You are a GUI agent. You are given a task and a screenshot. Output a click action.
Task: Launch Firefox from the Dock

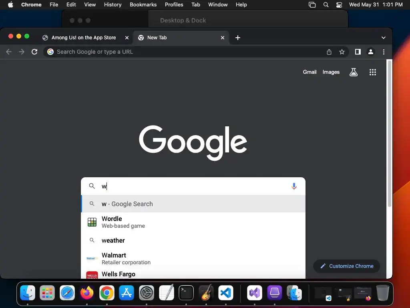pyautogui.click(x=87, y=292)
